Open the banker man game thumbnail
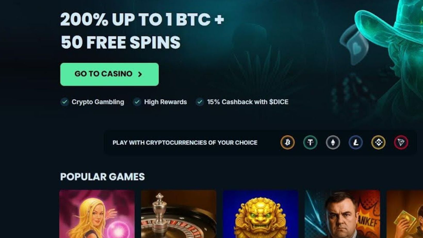Viewport: 423px width, 238px height. tap(342, 214)
